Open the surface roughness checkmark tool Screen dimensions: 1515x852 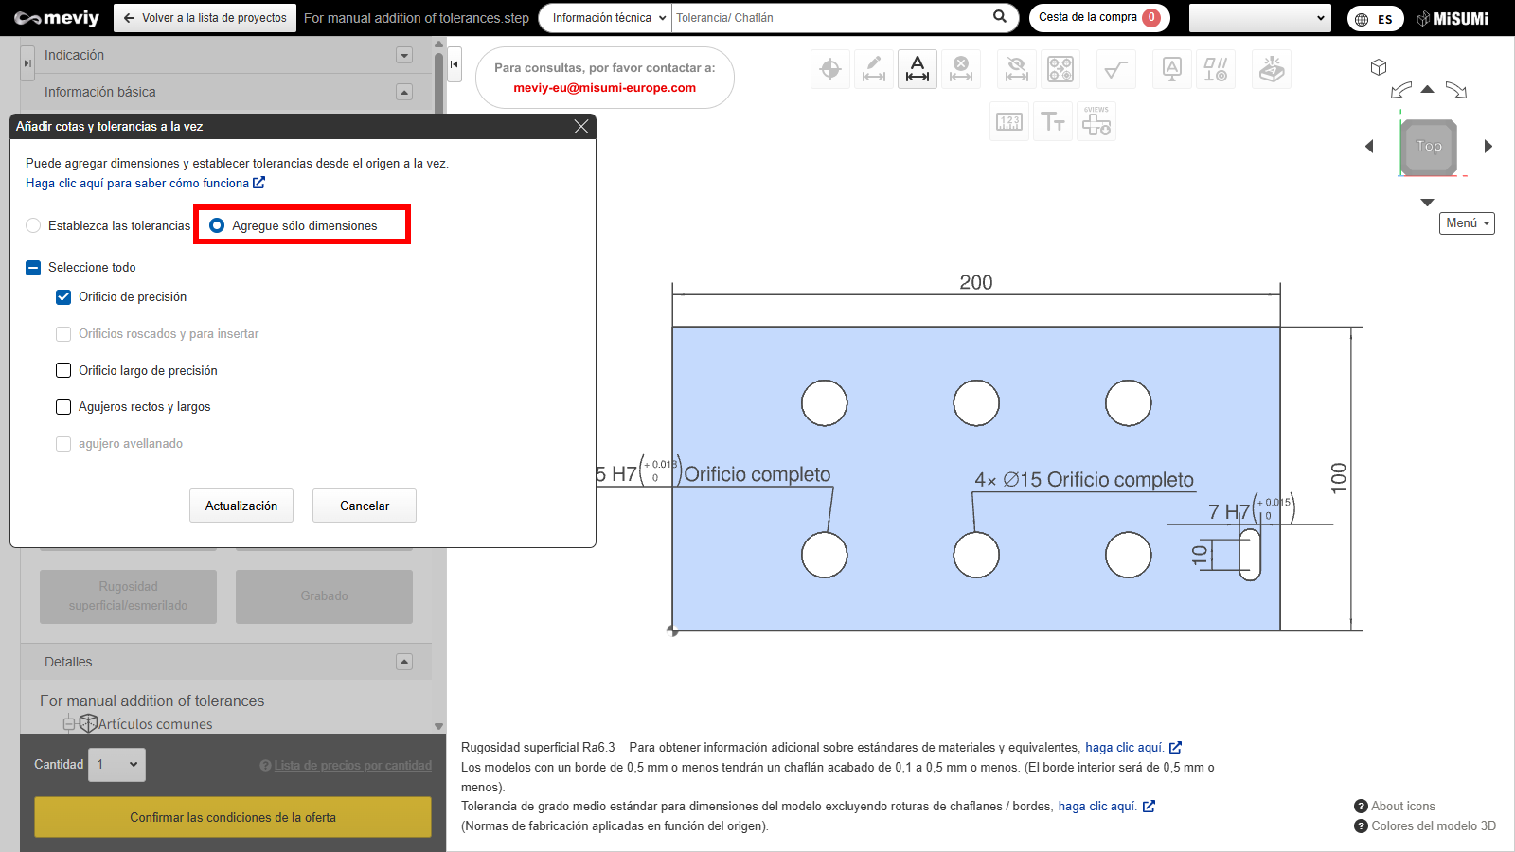click(x=1116, y=69)
